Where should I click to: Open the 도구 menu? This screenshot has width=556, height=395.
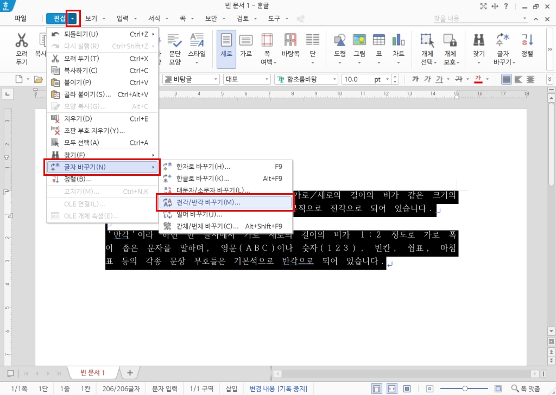coord(274,18)
